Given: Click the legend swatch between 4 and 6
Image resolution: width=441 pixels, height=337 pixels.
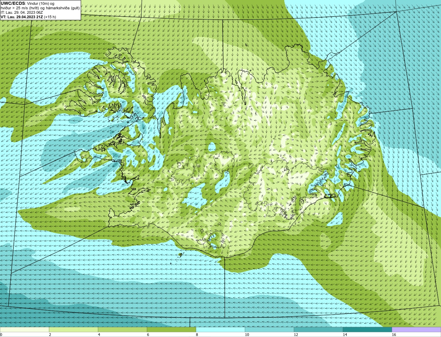Looking at the screenshot, I should 122,329.
